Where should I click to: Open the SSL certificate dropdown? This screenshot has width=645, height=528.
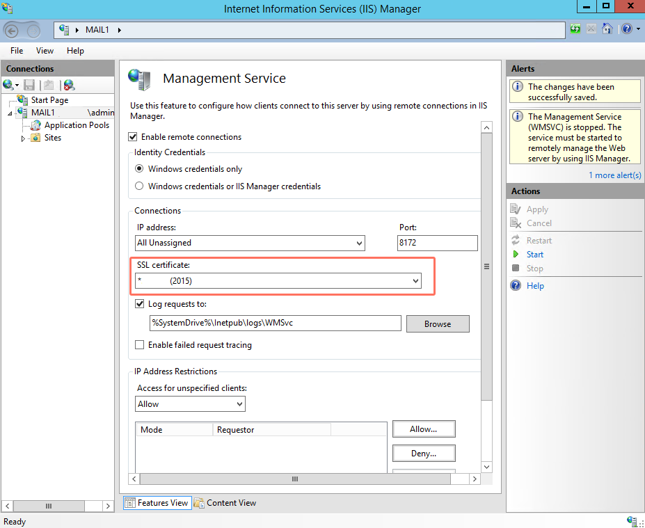tap(415, 281)
